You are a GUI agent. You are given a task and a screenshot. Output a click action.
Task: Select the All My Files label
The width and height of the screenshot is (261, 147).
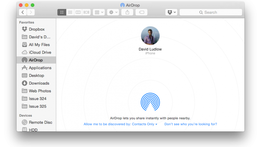[39, 45]
